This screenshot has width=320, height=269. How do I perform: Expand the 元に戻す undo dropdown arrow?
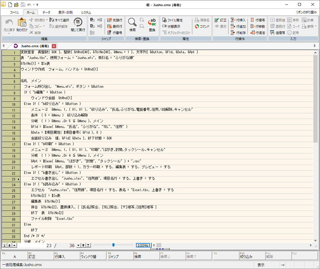8,33
